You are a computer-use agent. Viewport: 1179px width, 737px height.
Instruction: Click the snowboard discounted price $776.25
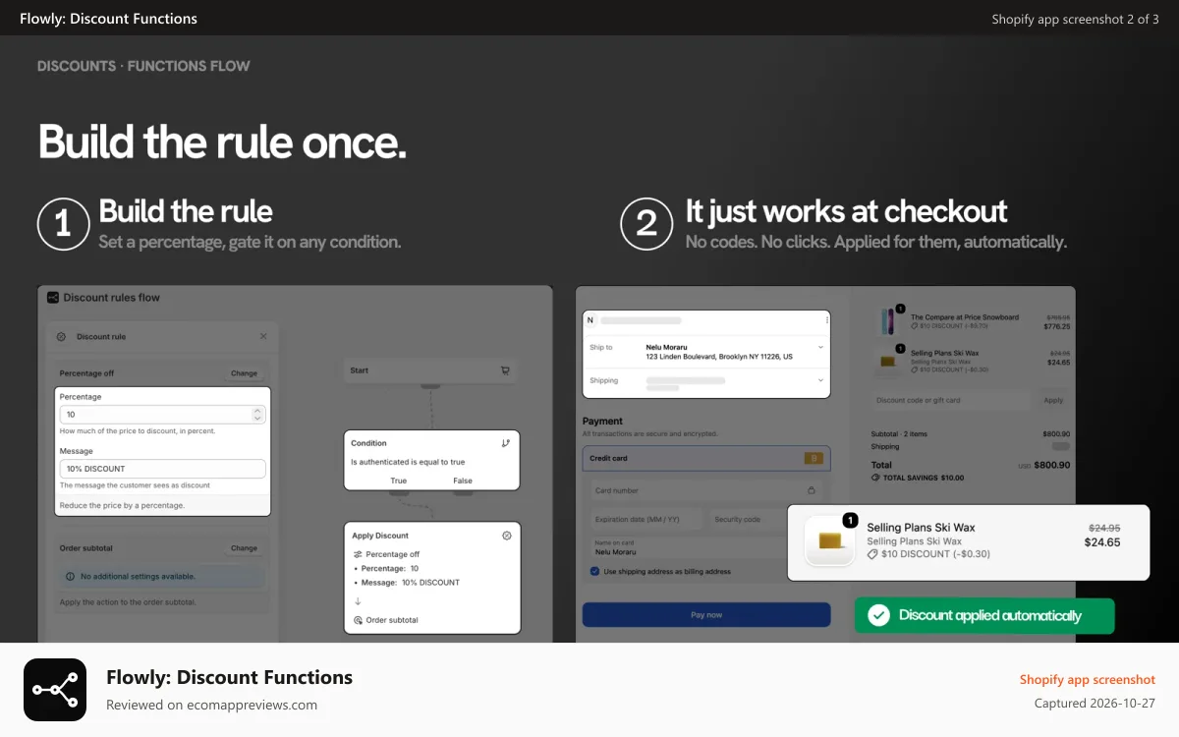pos(1057,326)
